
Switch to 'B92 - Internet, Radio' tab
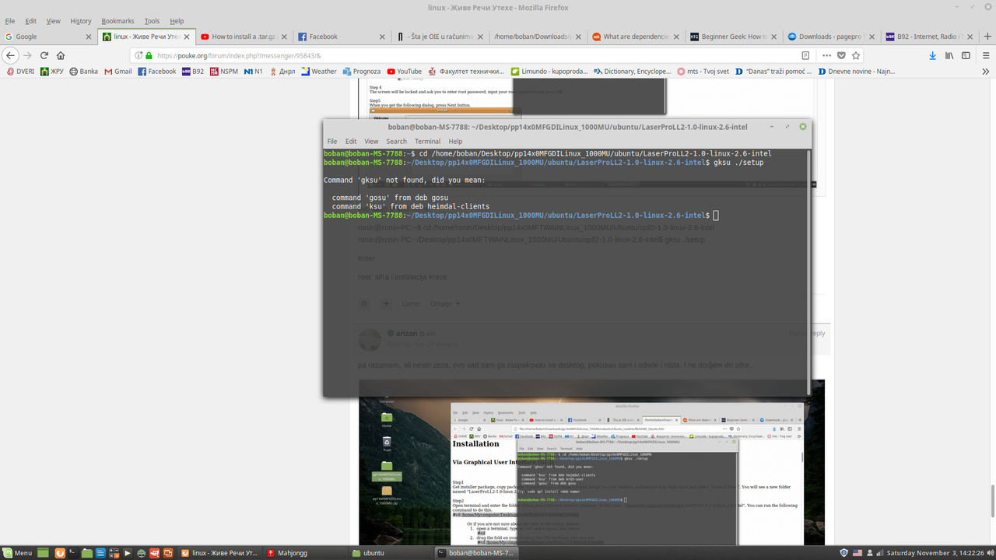(x=929, y=37)
